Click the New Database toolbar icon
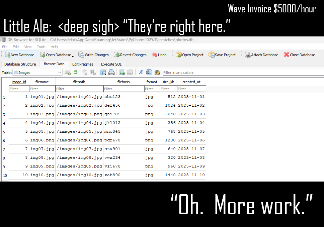 coord(7,55)
